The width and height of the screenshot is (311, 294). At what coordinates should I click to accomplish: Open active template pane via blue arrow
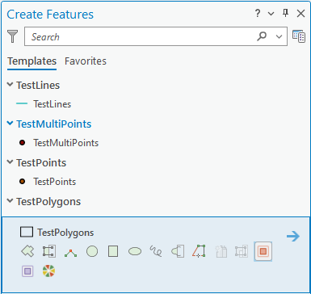click(x=293, y=237)
